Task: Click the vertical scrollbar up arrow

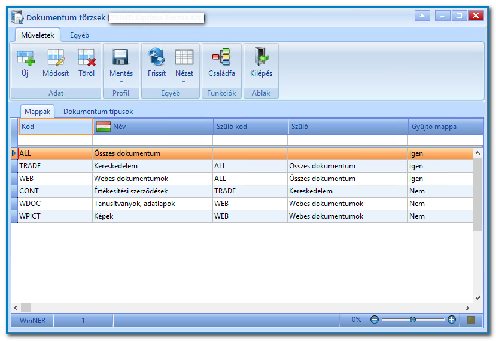Action: 477,153
